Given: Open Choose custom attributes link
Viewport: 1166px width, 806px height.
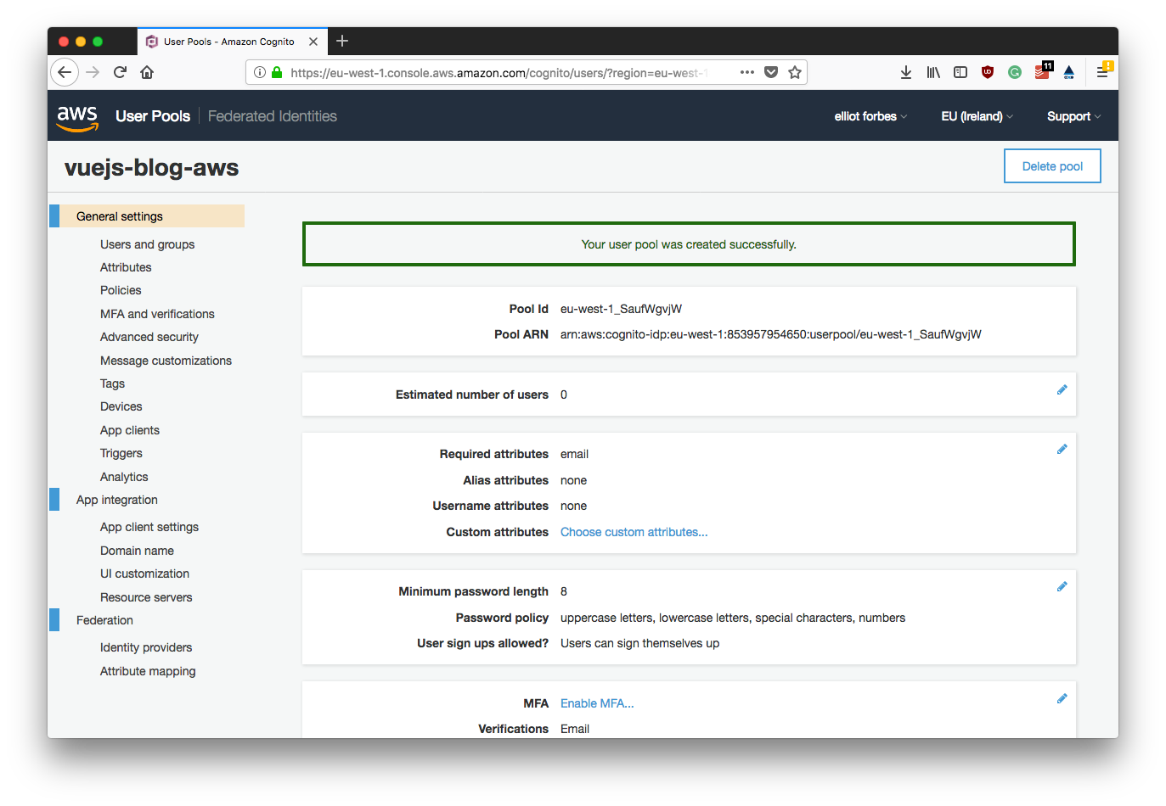Looking at the screenshot, I should 634,532.
